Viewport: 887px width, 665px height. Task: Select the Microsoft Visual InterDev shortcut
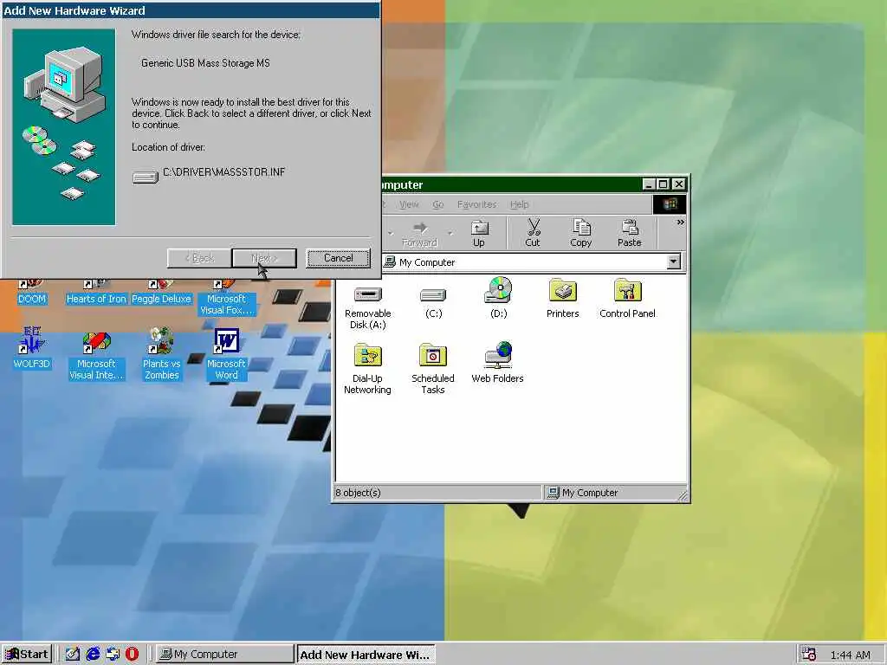(x=96, y=355)
